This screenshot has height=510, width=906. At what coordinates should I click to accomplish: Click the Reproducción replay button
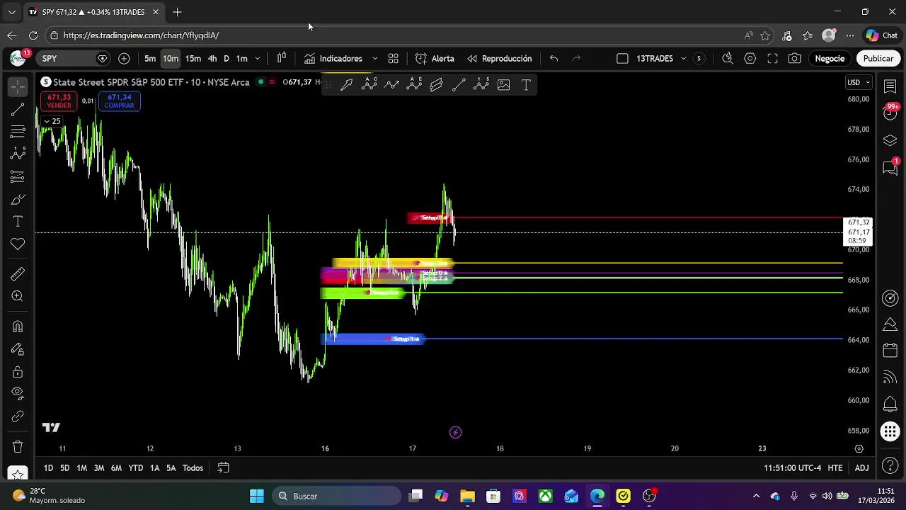(500, 58)
